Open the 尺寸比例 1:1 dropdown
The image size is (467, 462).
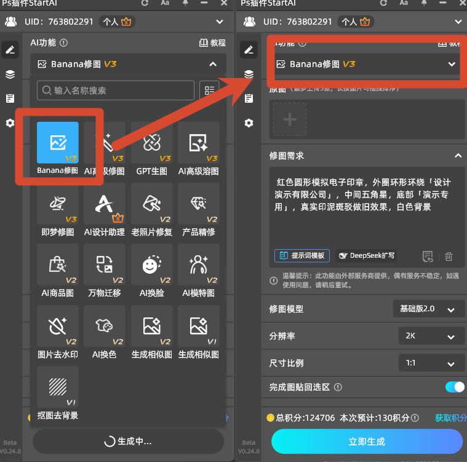[431, 363]
